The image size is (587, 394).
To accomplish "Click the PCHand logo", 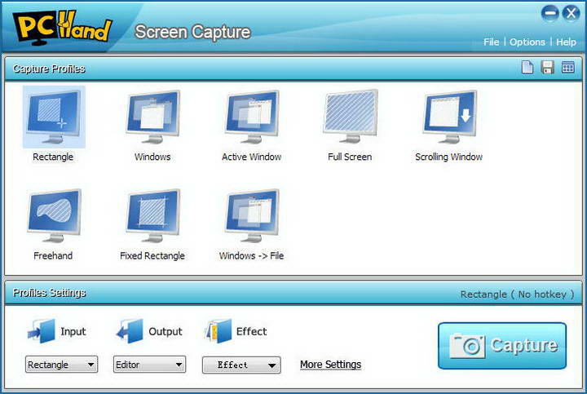I will coord(62,27).
